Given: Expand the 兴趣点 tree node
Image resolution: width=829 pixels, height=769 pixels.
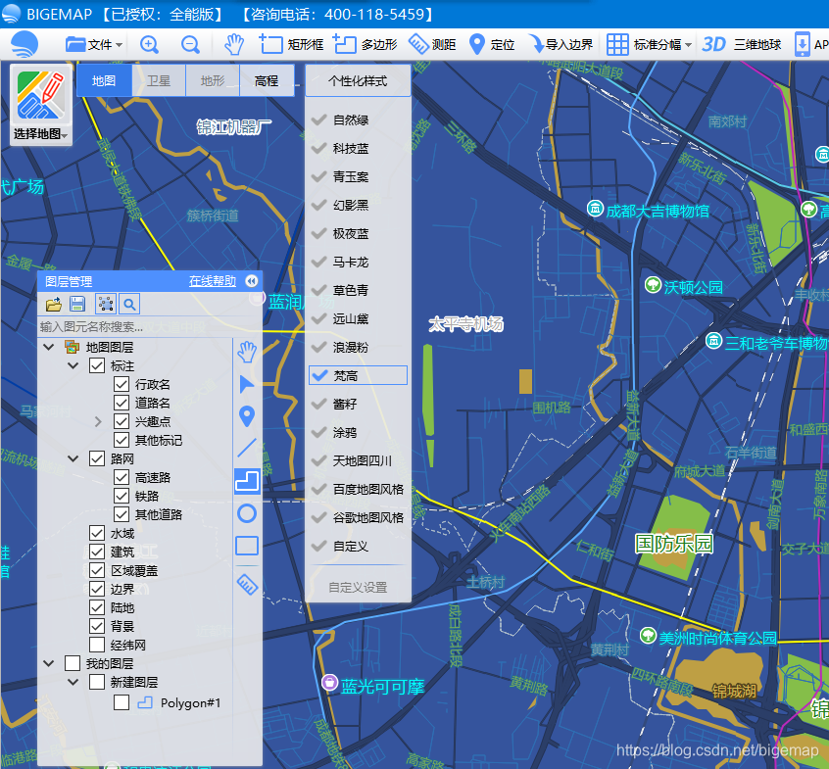Looking at the screenshot, I should pos(98,422).
